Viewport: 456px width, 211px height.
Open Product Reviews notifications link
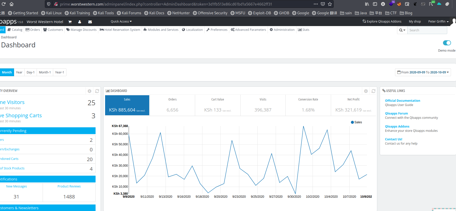pyautogui.click(x=69, y=186)
